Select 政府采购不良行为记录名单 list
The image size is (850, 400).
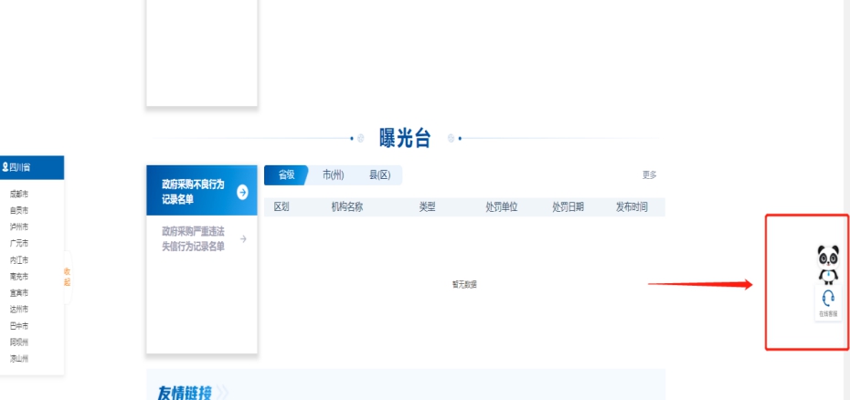193,191
